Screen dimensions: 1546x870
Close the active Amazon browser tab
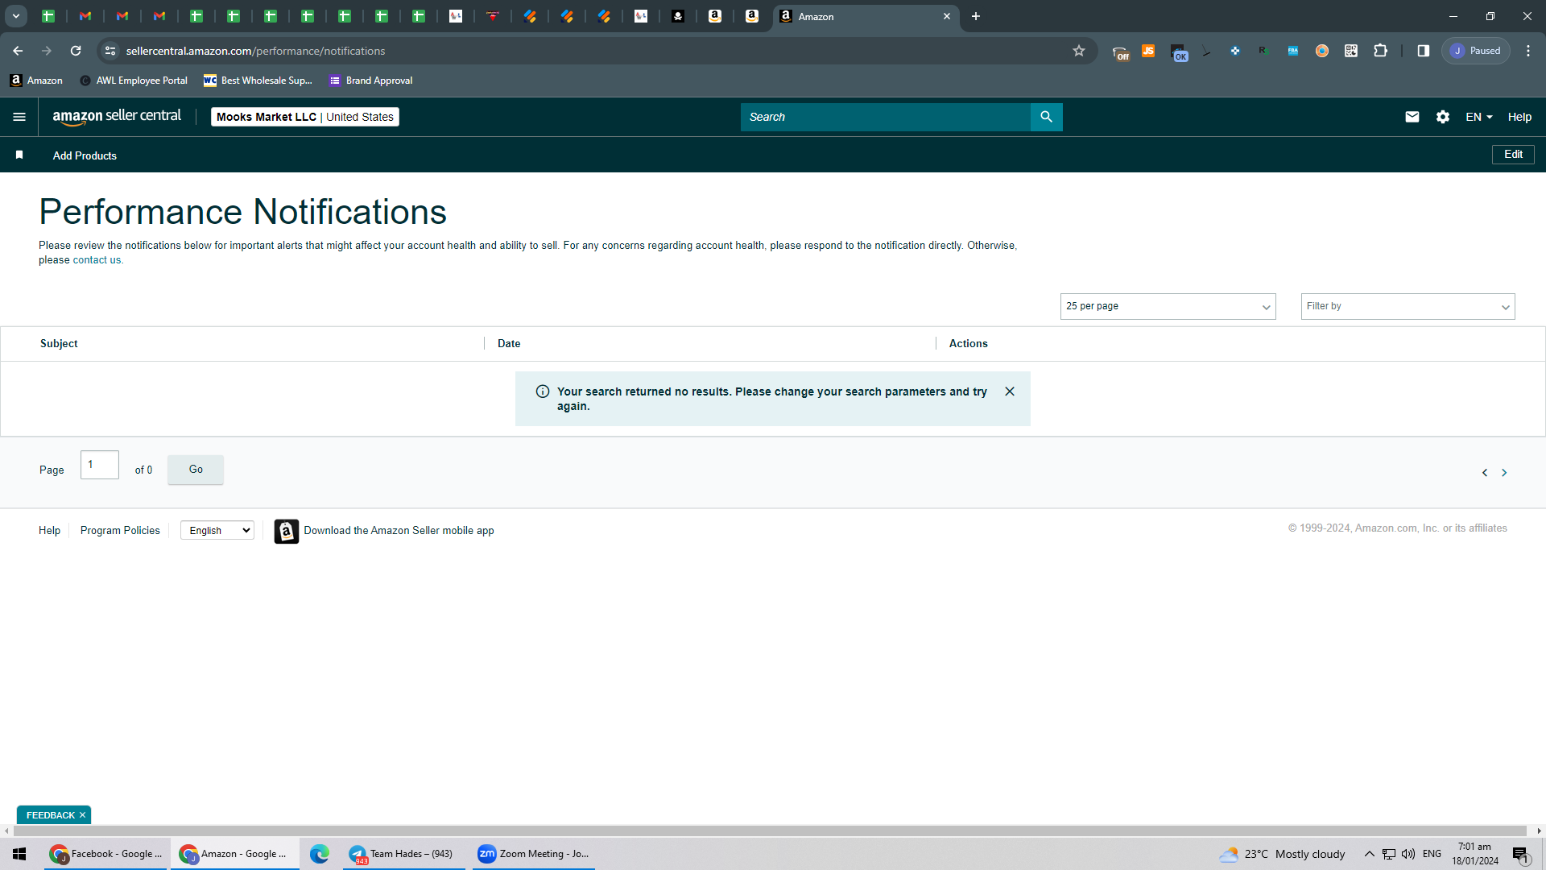click(x=947, y=16)
